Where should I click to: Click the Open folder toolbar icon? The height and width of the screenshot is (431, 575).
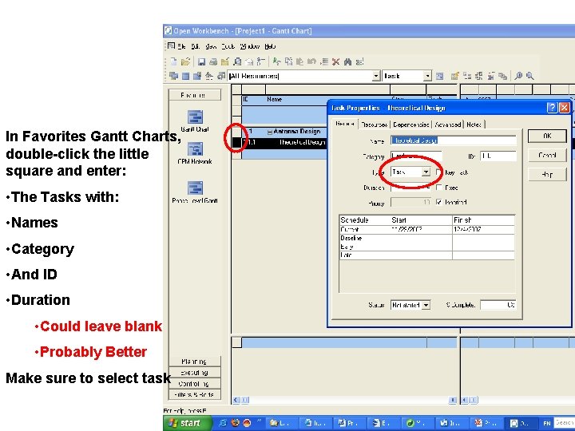[x=185, y=61]
